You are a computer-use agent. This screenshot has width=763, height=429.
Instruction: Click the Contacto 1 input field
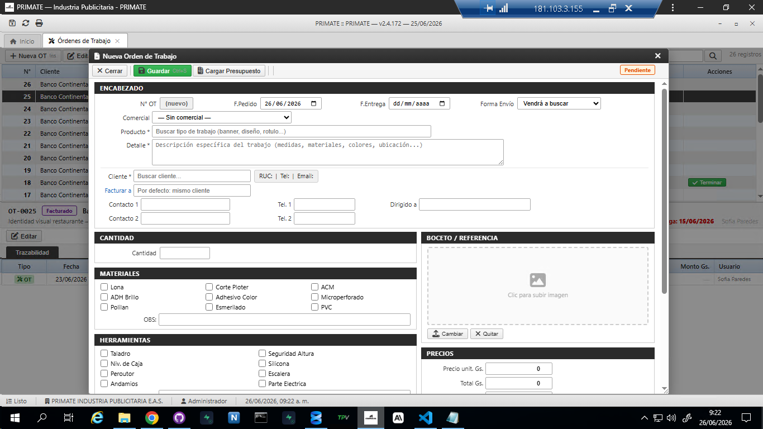[x=185, y=204]
